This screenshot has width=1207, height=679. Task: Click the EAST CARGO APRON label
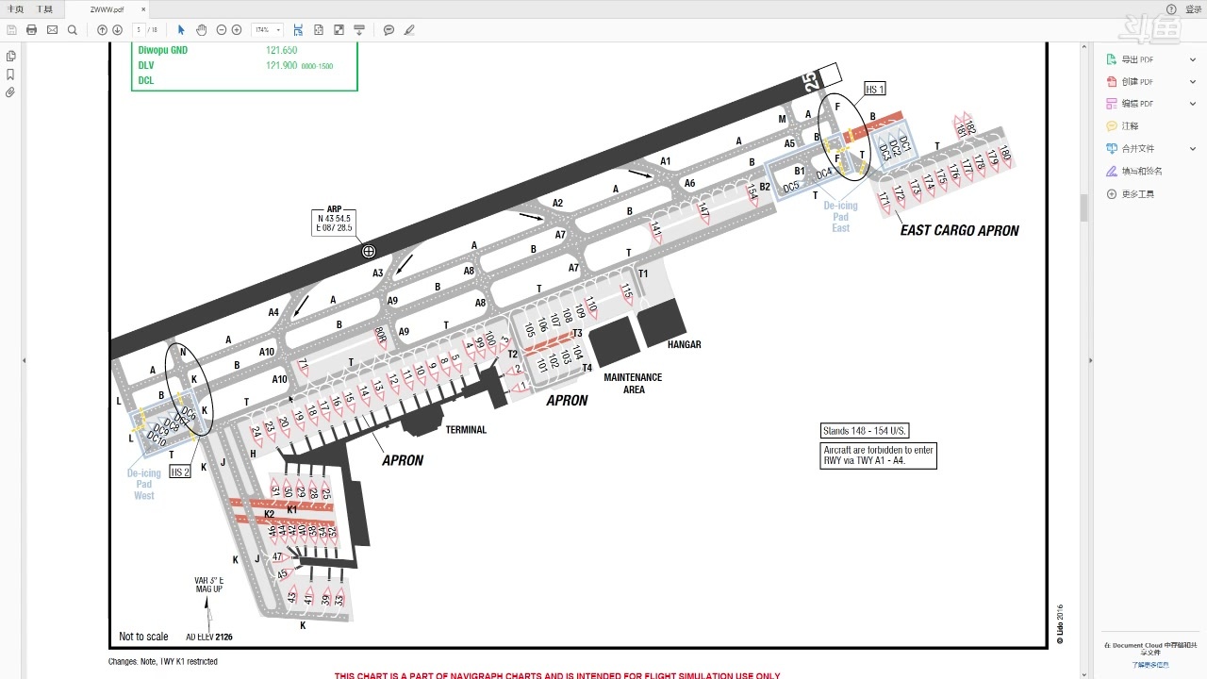pyautogui.click(x=959, y=230)
